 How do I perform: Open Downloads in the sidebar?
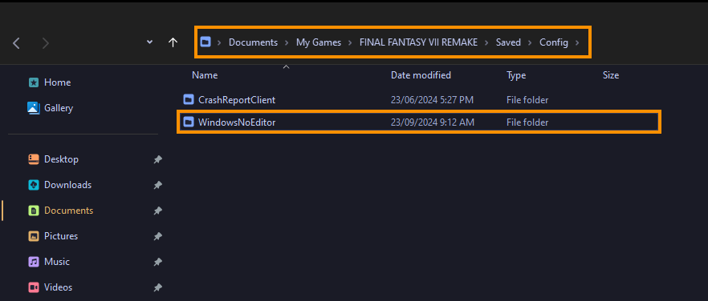coord(67,185)
